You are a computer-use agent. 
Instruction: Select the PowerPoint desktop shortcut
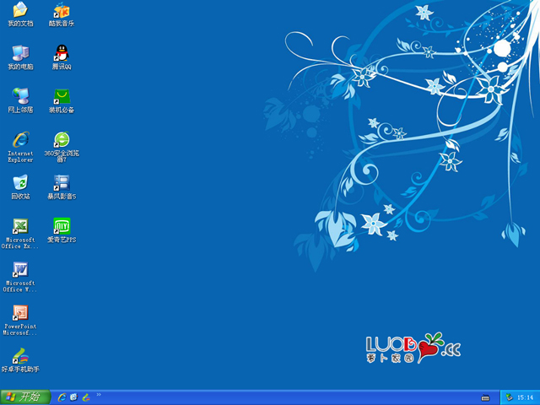(20, 320)
